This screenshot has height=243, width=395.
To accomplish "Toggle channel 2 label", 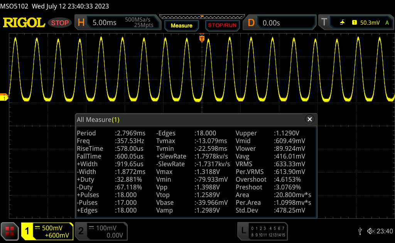I will coord(81,231).
